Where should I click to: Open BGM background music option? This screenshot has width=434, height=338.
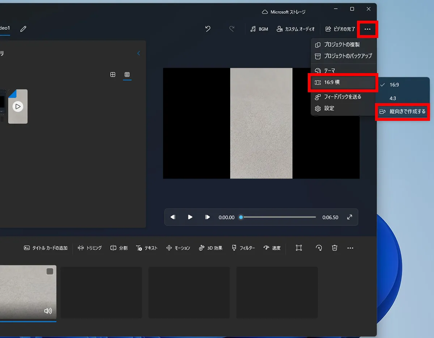pos(259,29)
